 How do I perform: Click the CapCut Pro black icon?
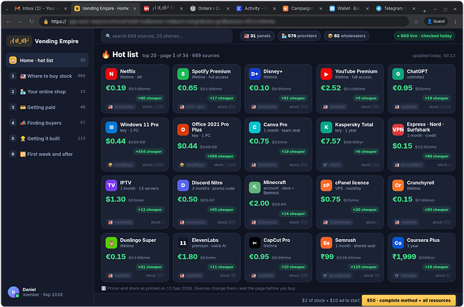(254, 243)
